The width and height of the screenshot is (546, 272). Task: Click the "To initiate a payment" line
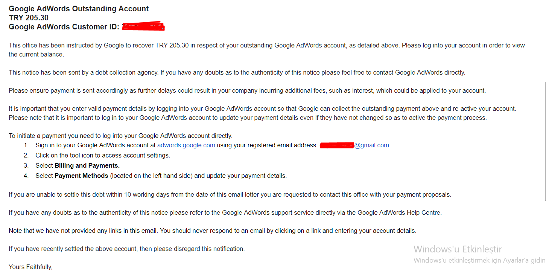click(120, 136)
